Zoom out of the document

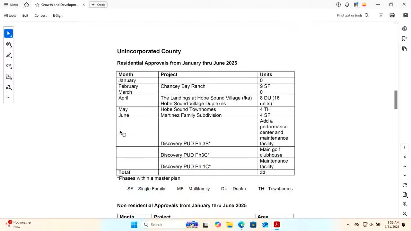[405, 214]
